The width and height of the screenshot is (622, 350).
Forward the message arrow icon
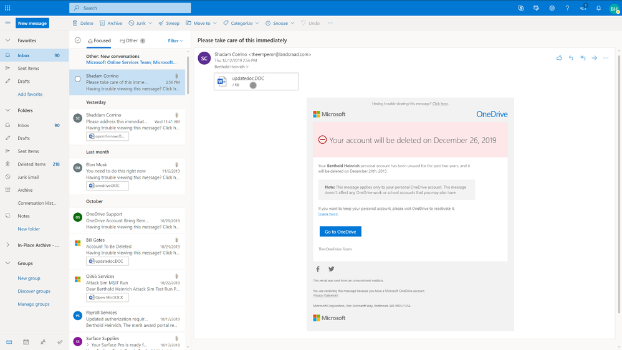[594, 58]
